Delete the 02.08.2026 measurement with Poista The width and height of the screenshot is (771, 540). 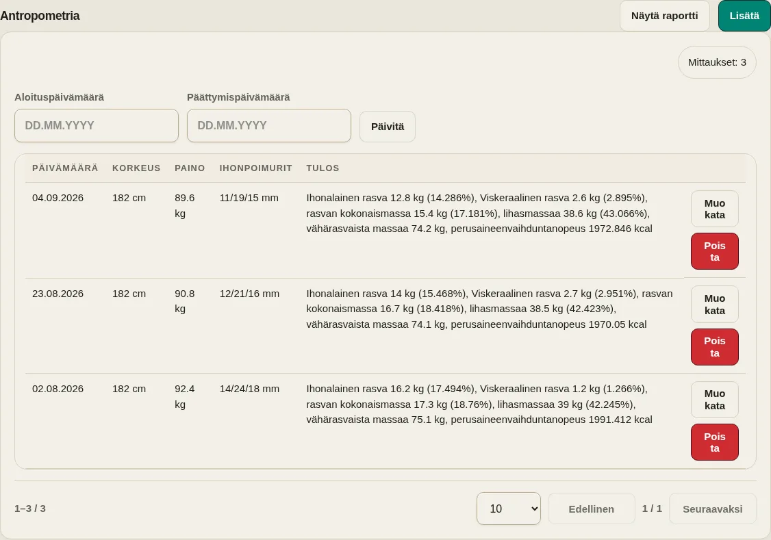[x=714, y=442]
